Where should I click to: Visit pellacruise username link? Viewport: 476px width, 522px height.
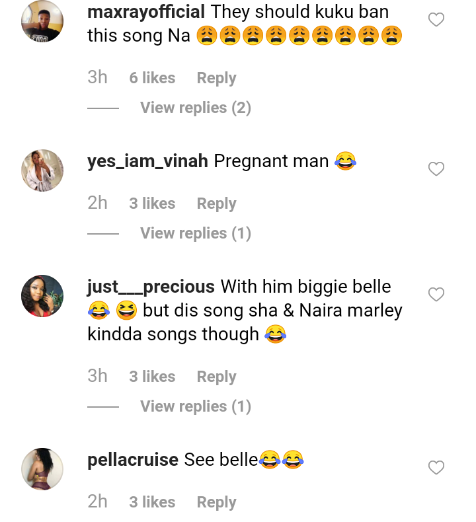tap(133, 460)
